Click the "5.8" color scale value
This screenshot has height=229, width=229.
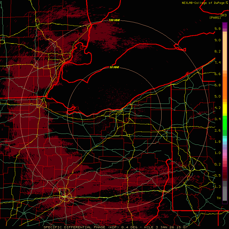tap(218, 85)
